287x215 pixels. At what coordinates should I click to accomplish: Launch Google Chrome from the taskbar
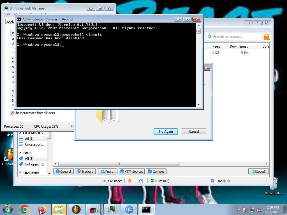(x=25, y=209)
